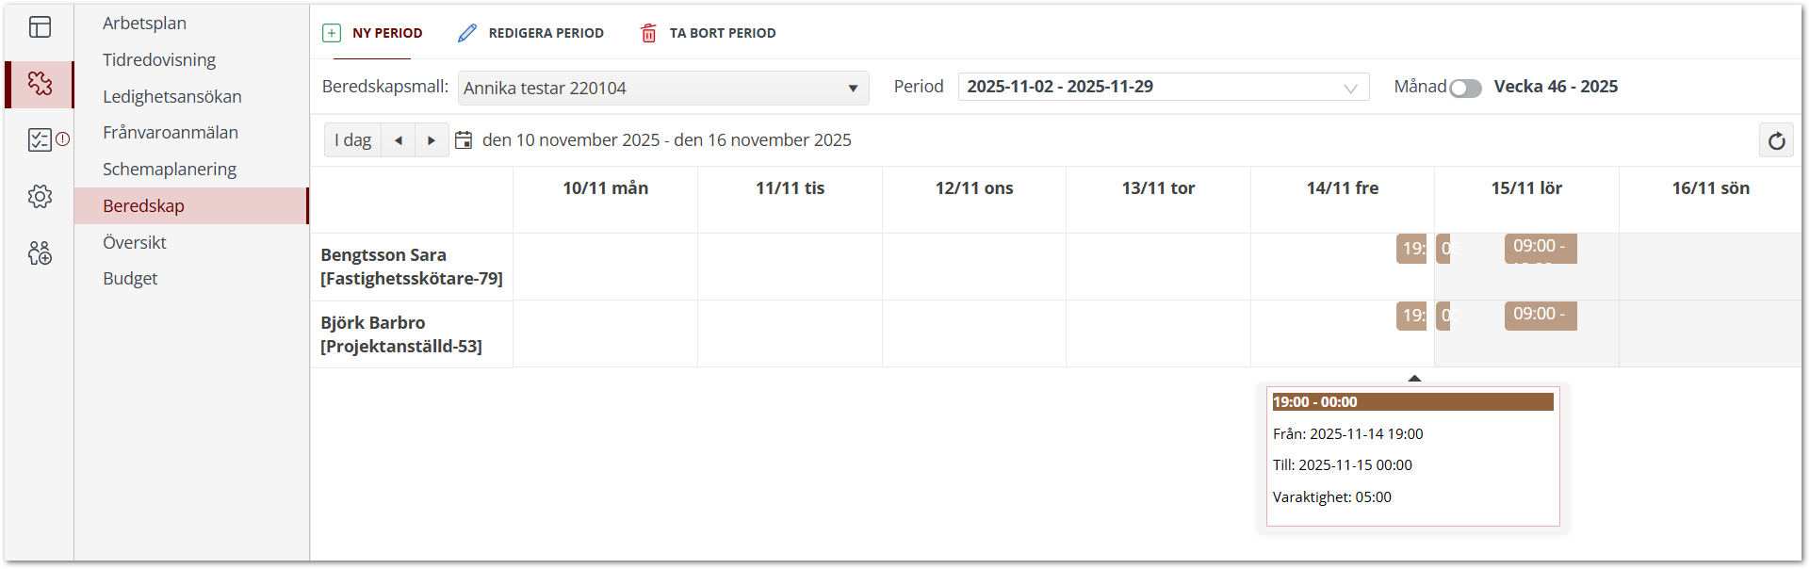The width and height of the screenshot is (1810, 569).
Task: Toggle the Månad view switch
Action: 1465,88
